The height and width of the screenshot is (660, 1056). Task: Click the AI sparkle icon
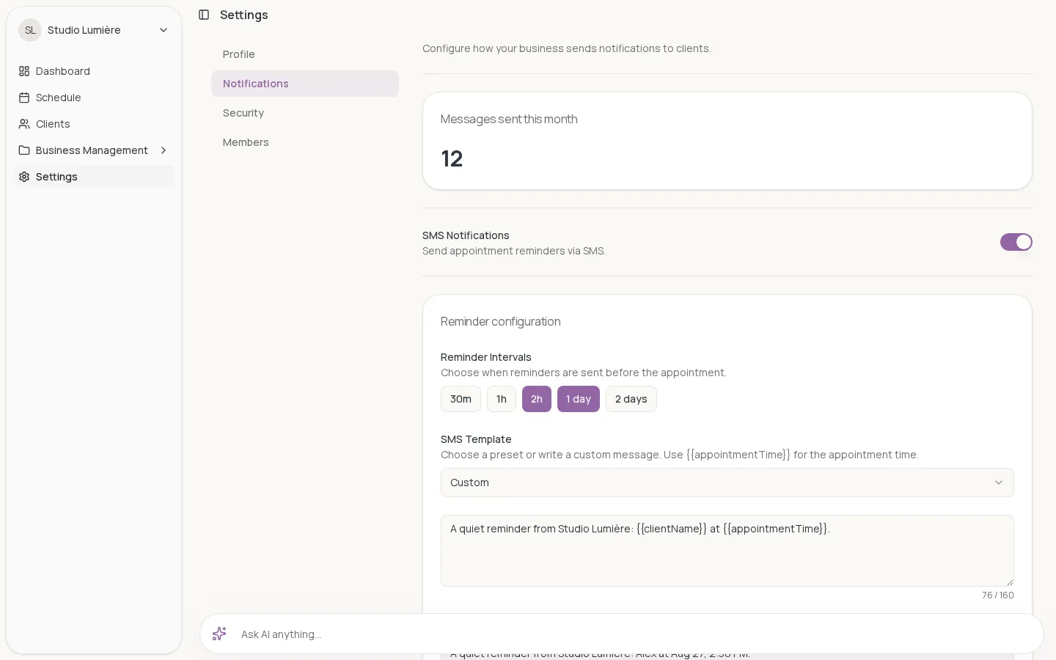pyautogui.click(x=219, y=634)
